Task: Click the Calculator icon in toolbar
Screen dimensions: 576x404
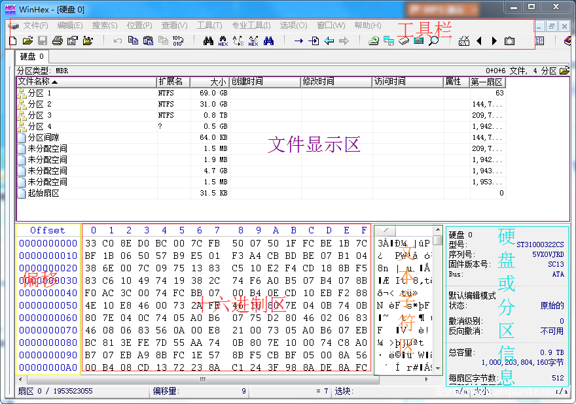Action: (x=464, y=41)
